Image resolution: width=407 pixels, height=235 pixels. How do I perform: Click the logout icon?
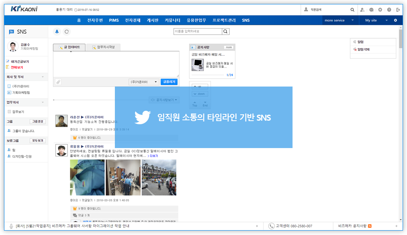[398, 10]
